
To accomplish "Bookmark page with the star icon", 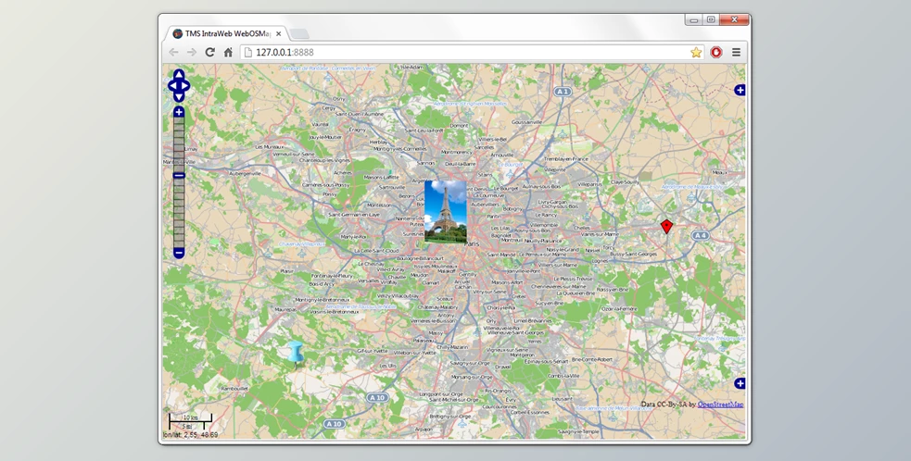I will click(x=696, y=53).
